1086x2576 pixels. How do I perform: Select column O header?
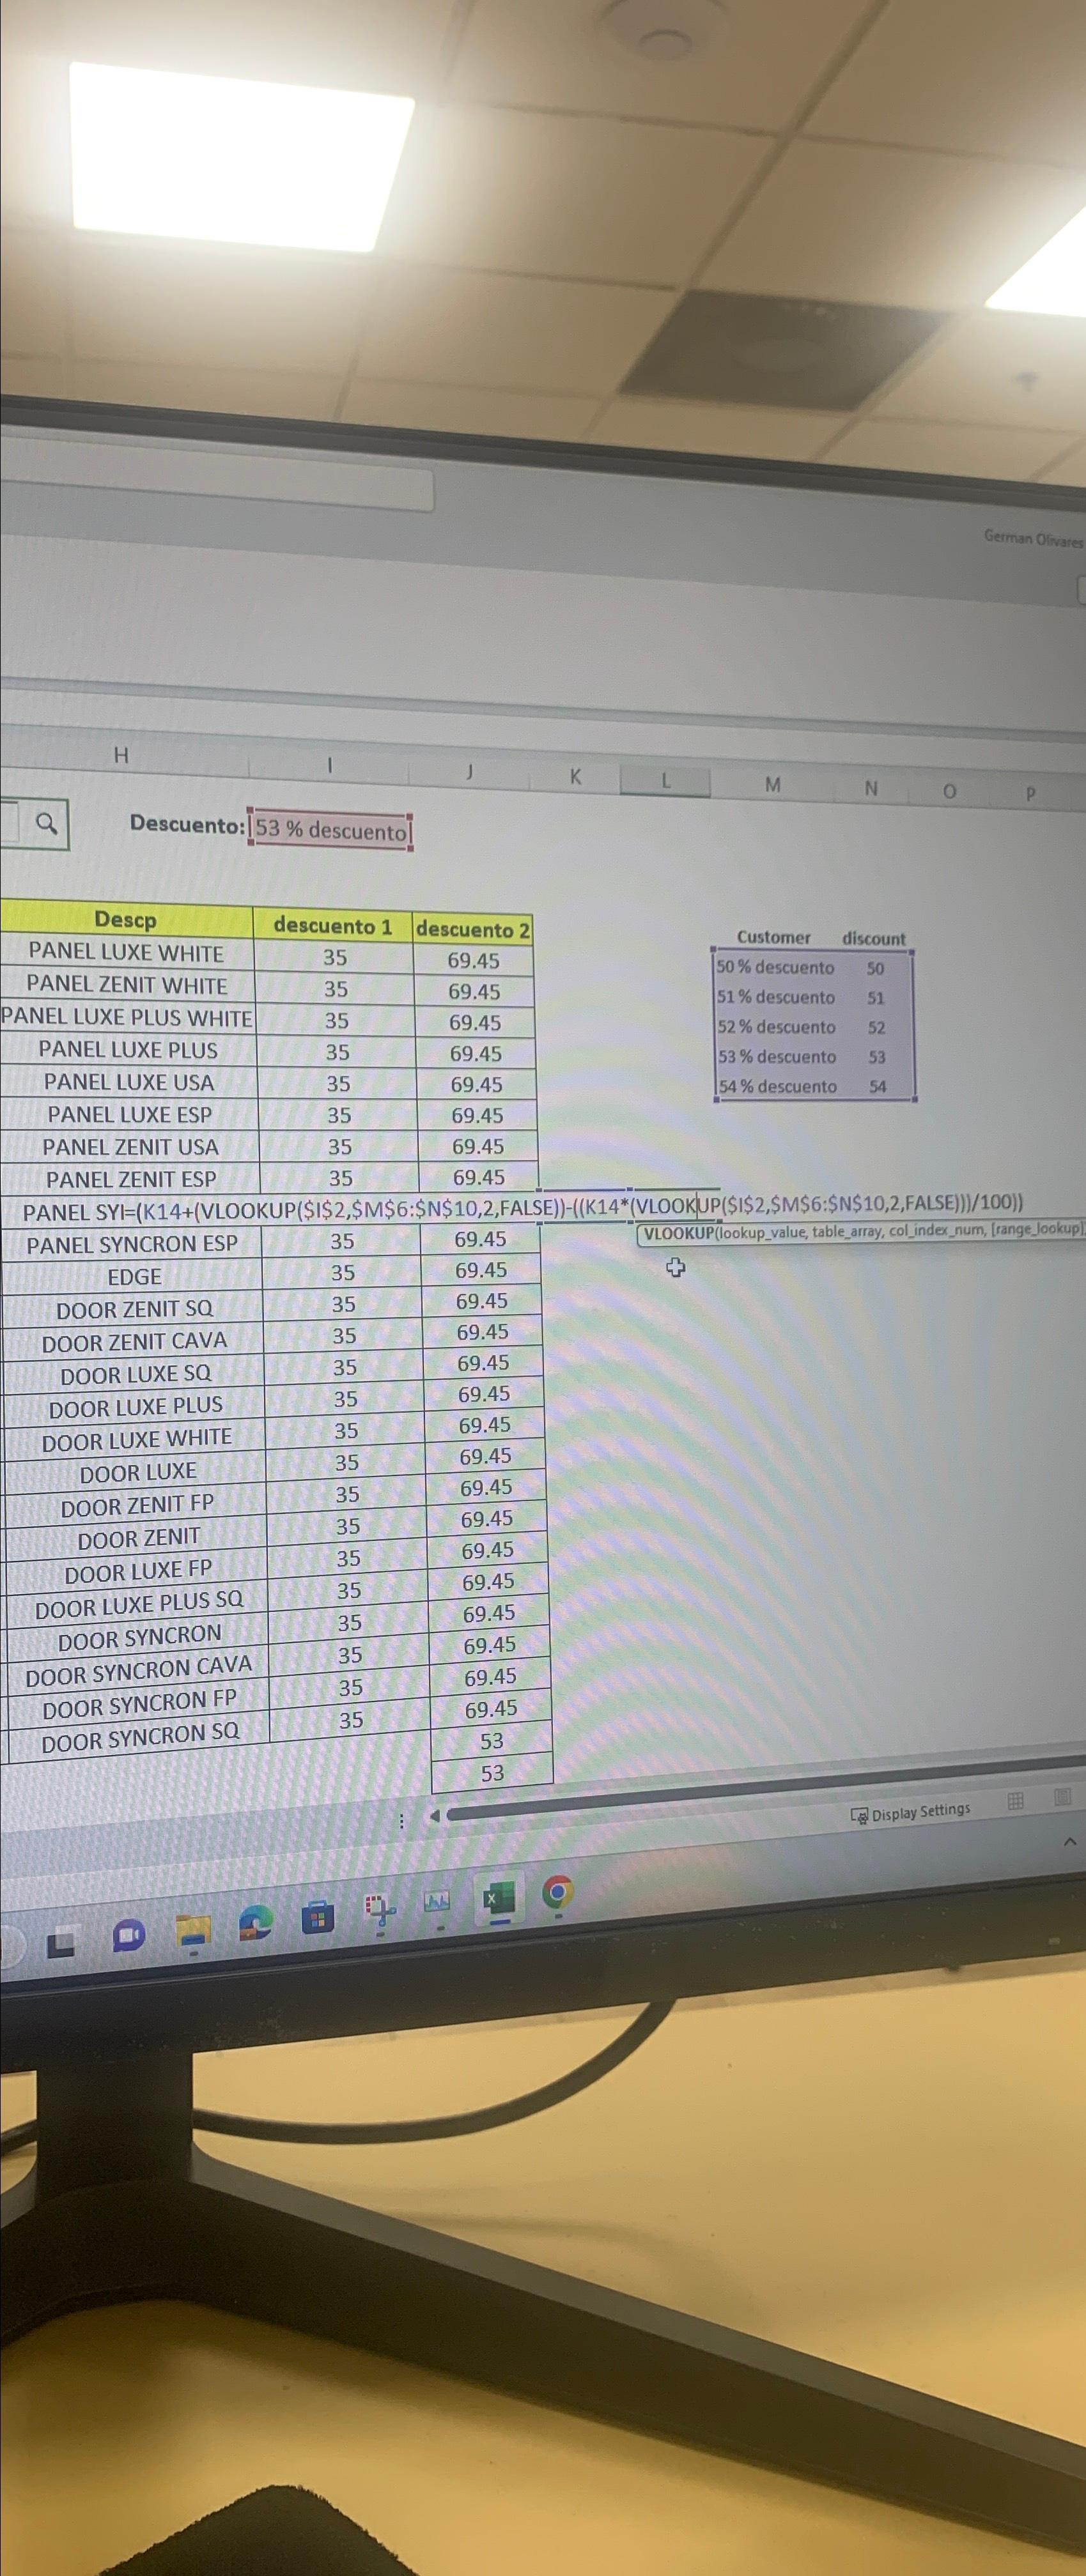[x=949, y=792]
